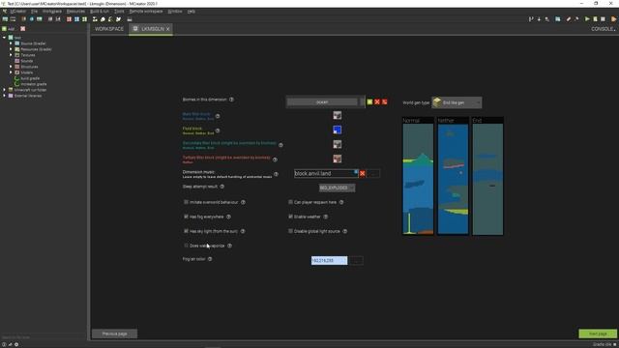Click the second red remove all biomes button
619x348 pixels.
(385, 101)
